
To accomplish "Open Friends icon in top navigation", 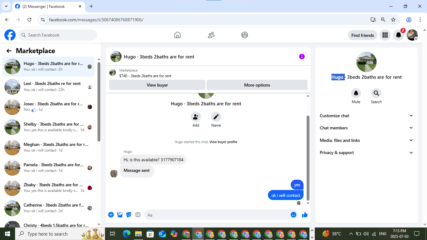I will [x=211, y=35].
